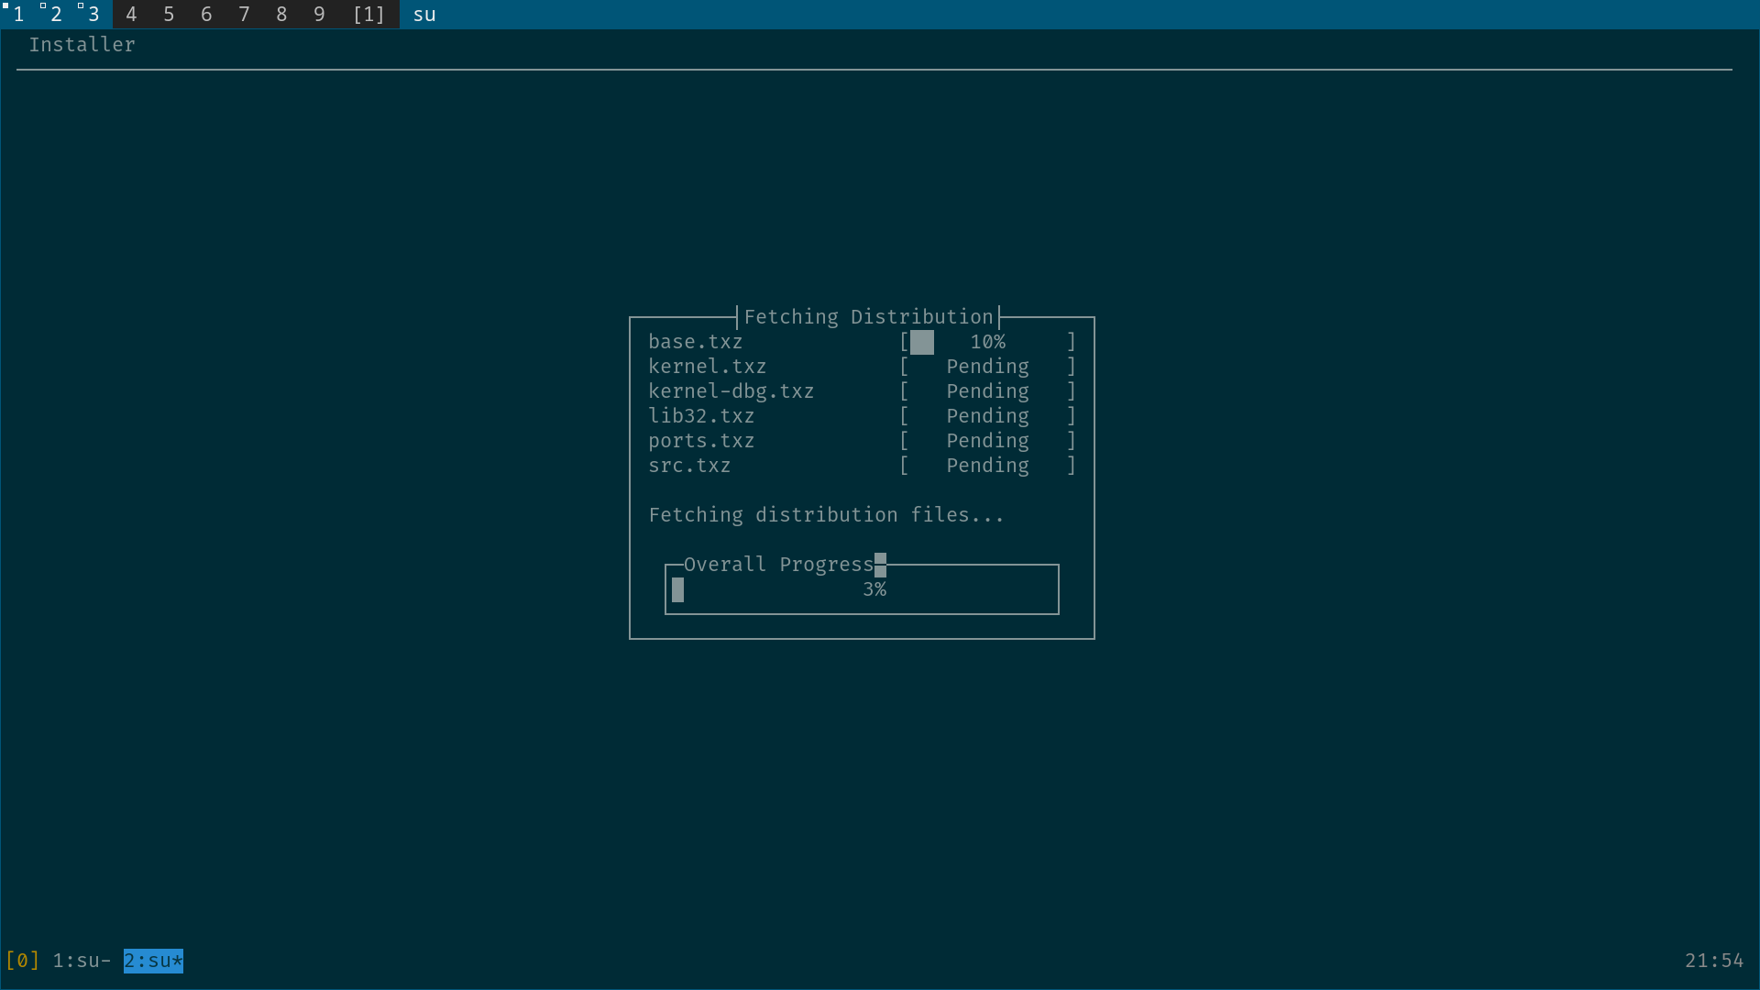Go to workspace 4 tag
Screen dimensions: 1760x990
tap(131, 14)
